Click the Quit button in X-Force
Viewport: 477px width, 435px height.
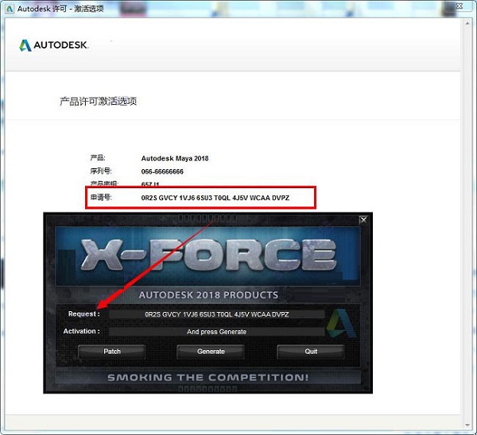pyautogui.click(x=311, y=352)
